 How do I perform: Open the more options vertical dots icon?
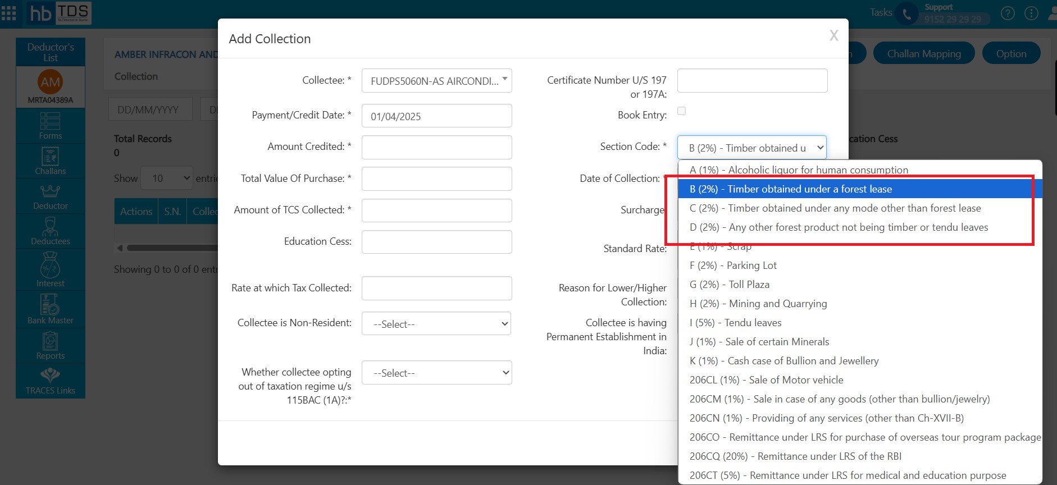point(1031,13)
